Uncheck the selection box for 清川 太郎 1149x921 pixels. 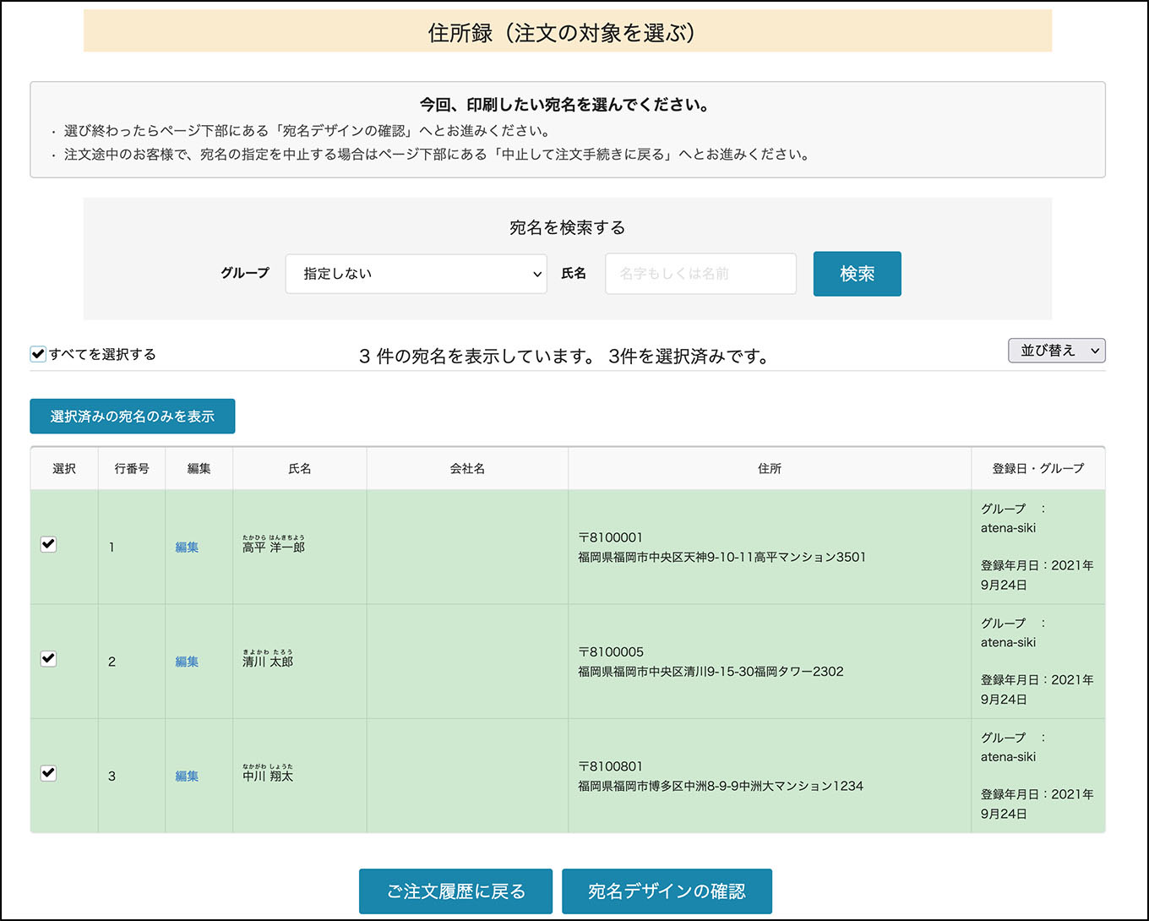49,658
